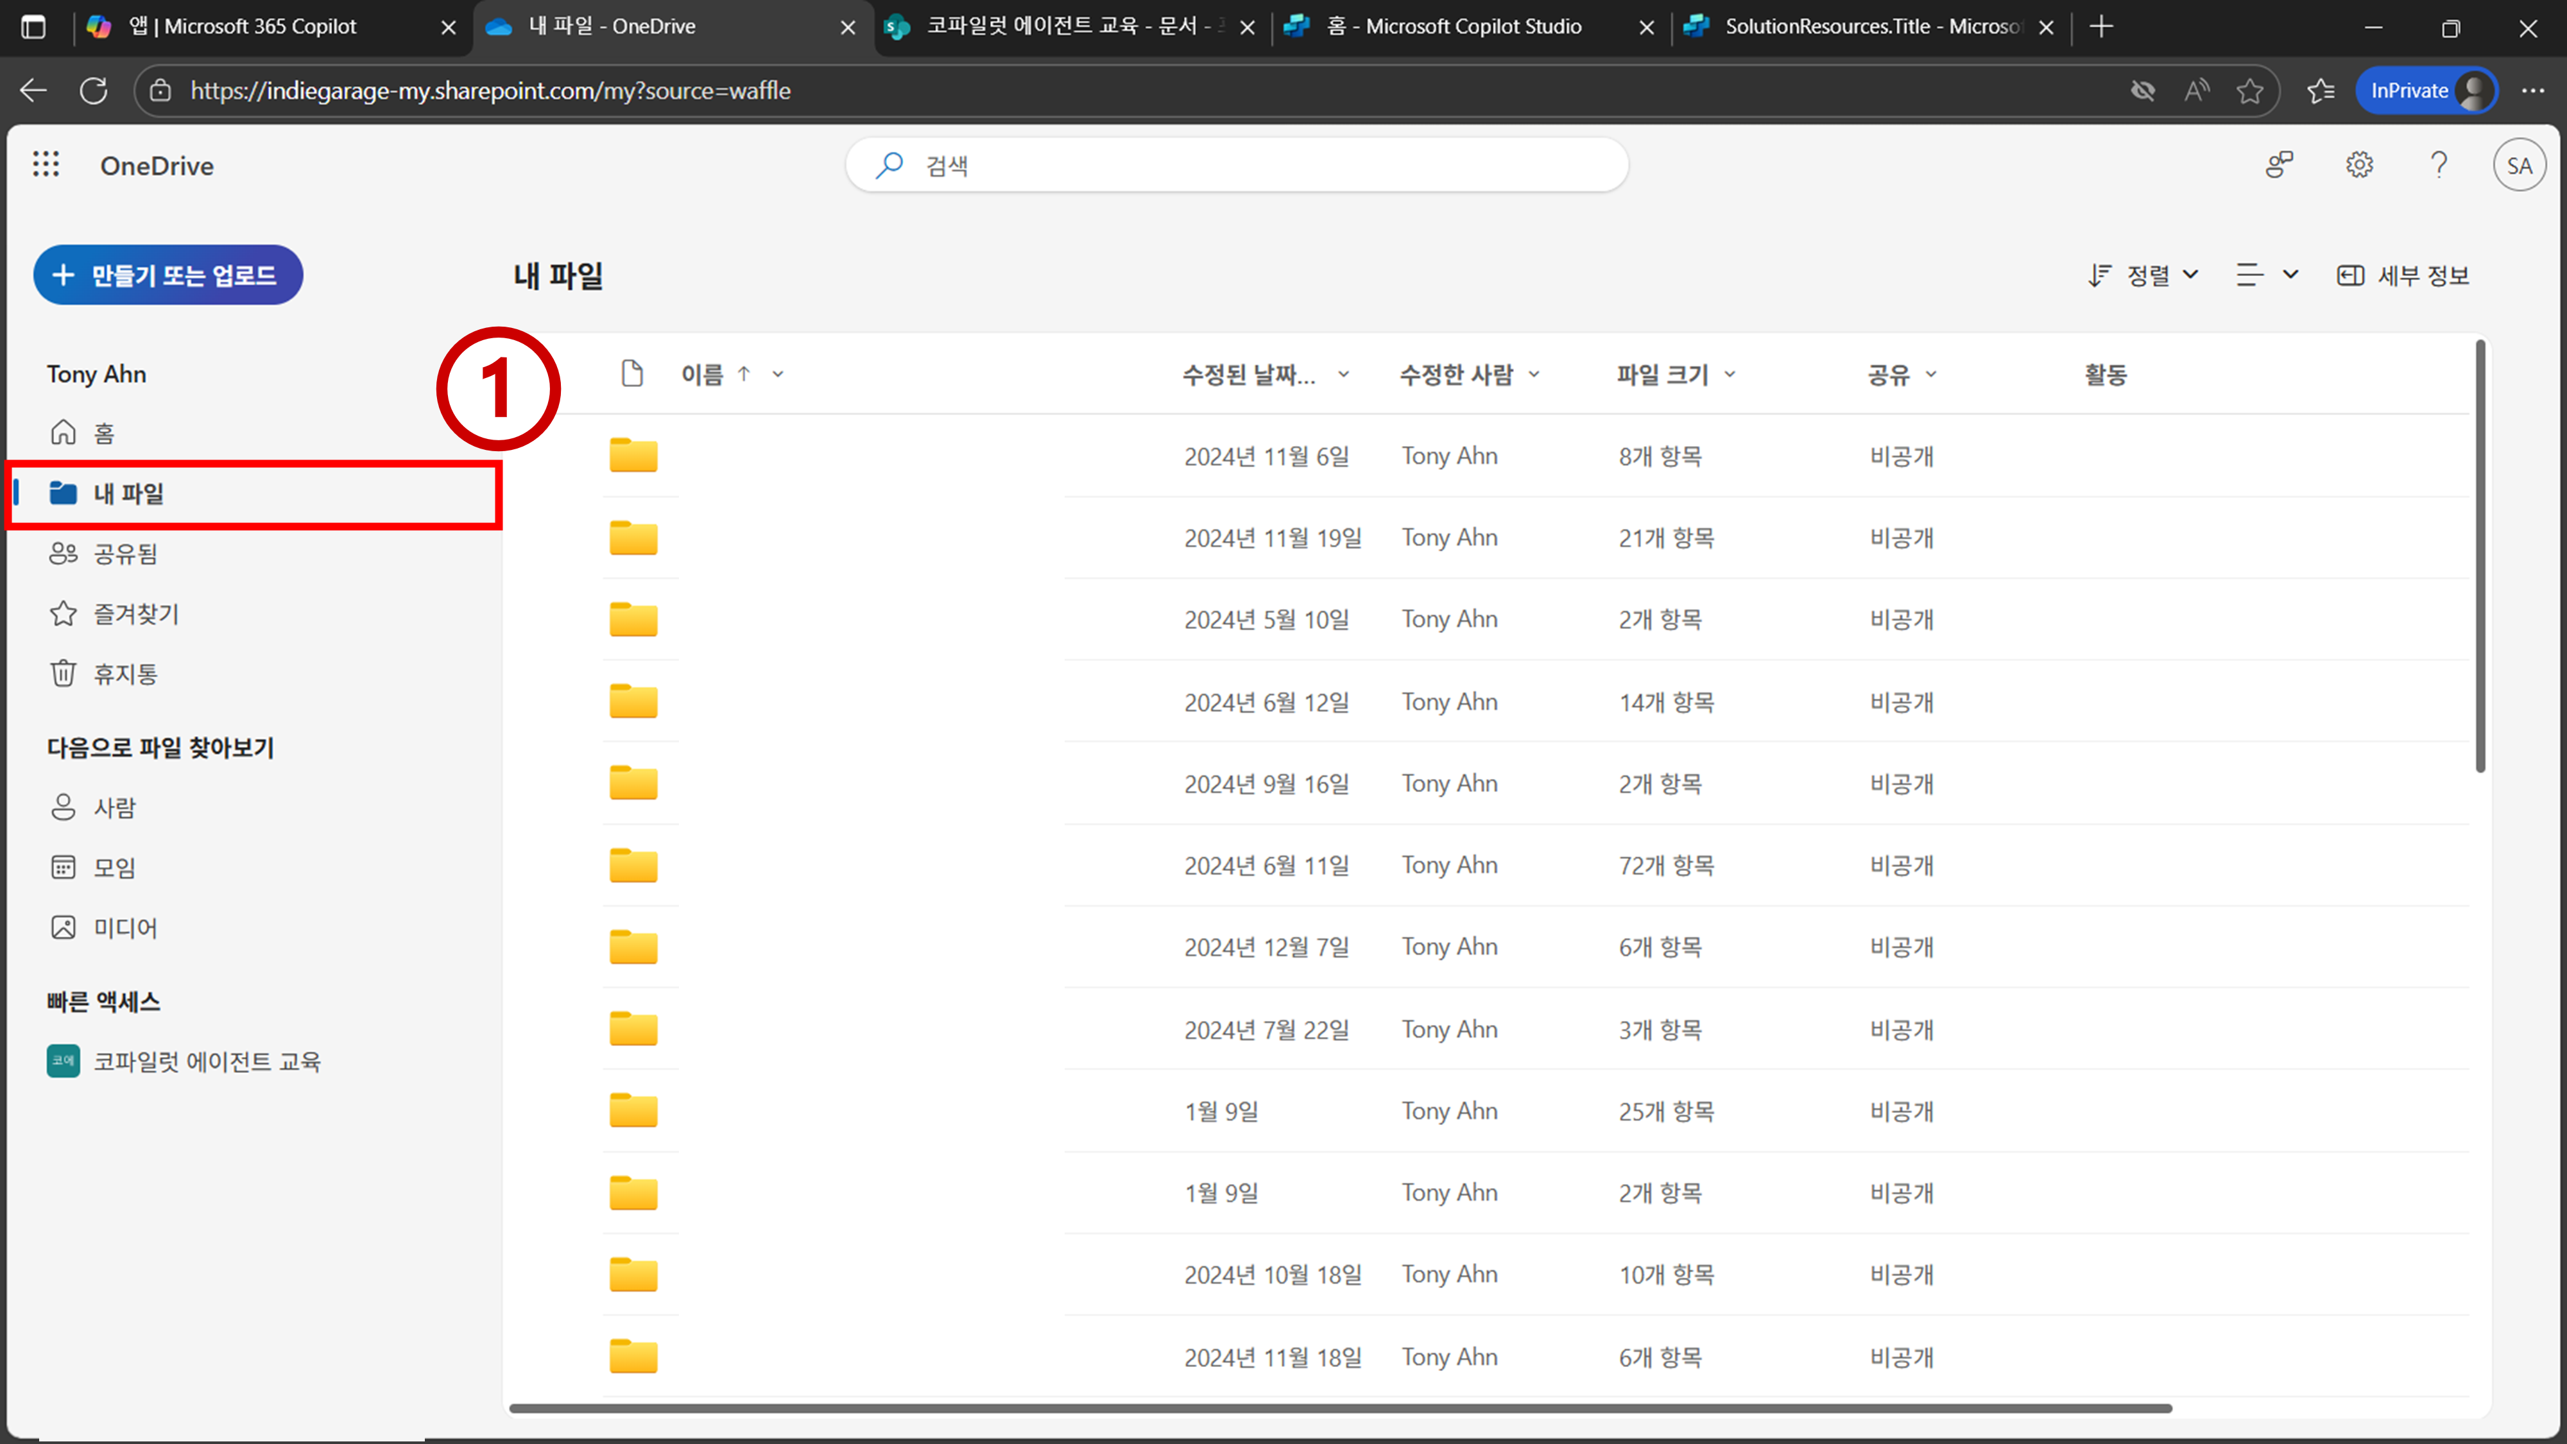Click the help question mark icon
Image resolution: width=2567 pixels, height=1444 pixels.
click(x=2439, y=164)
